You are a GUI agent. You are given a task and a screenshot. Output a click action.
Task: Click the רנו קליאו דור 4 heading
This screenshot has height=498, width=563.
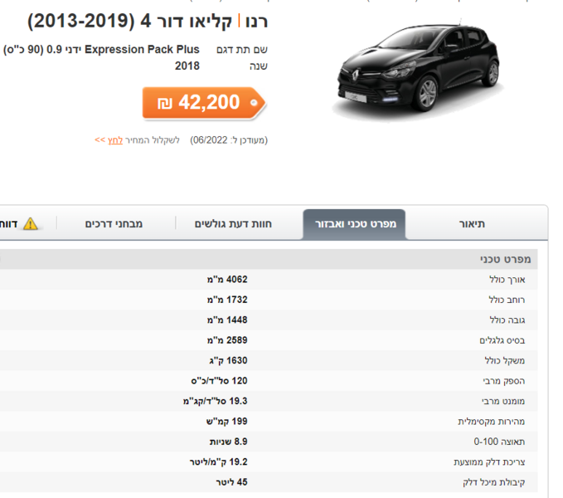(x=148, y=22)
